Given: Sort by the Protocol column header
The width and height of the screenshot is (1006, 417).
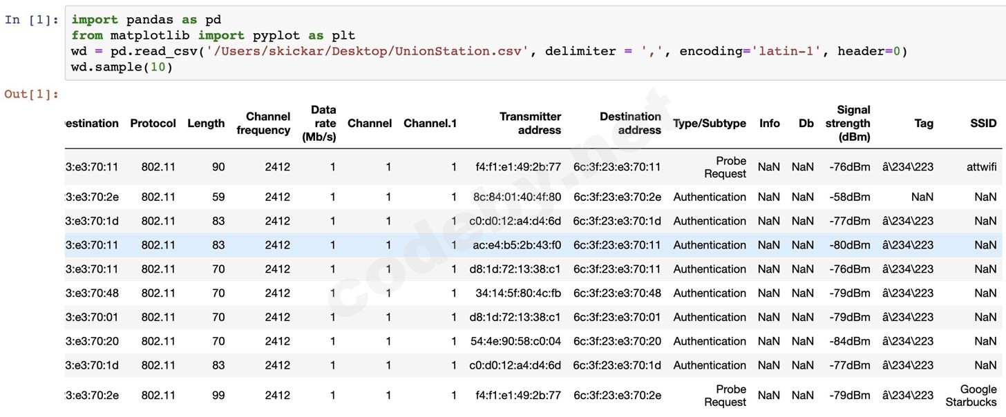Looking at the screenshot, I should coord(153,123).
